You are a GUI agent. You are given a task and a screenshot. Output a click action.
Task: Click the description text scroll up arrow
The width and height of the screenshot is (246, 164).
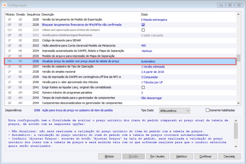[x=236, y=121]
